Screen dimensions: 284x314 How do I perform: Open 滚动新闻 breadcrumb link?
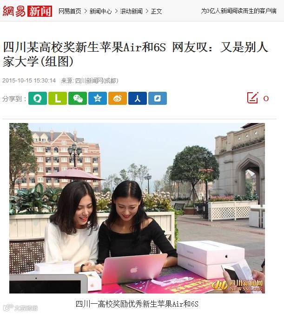click(131, 12)
